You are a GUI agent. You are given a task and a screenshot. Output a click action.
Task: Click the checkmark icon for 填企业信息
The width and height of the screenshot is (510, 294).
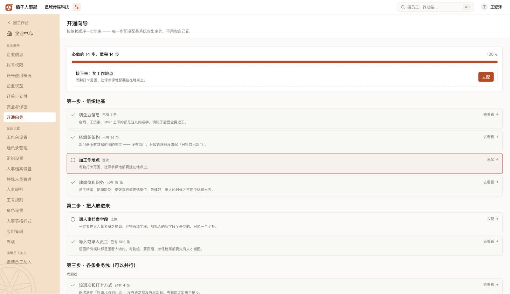tap(73, 115)
